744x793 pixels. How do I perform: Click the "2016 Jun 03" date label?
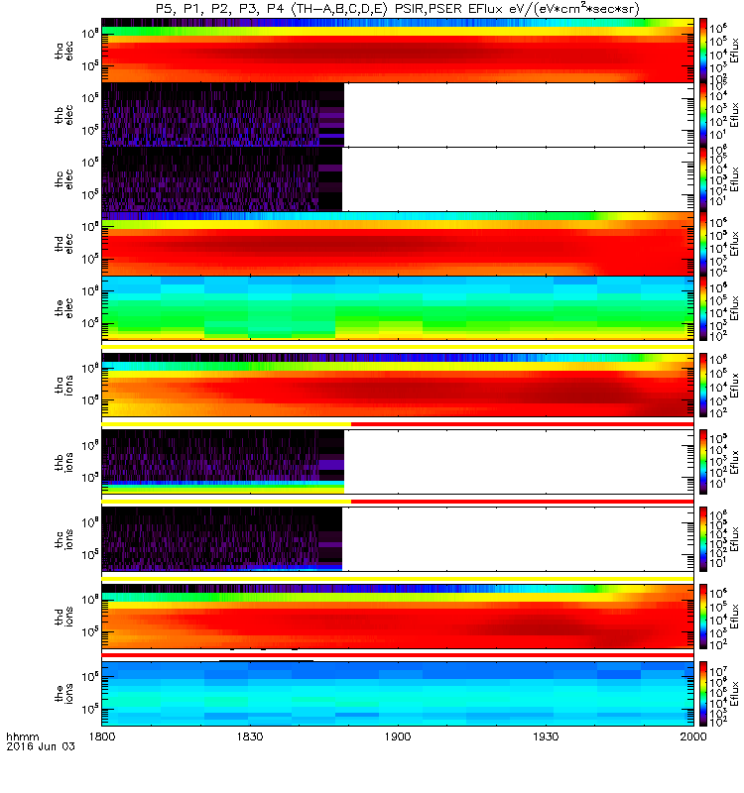click(41, 746)
